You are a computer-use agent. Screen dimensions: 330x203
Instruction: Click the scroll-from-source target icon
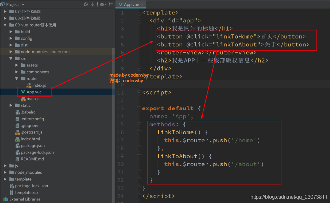coord(86,4)
